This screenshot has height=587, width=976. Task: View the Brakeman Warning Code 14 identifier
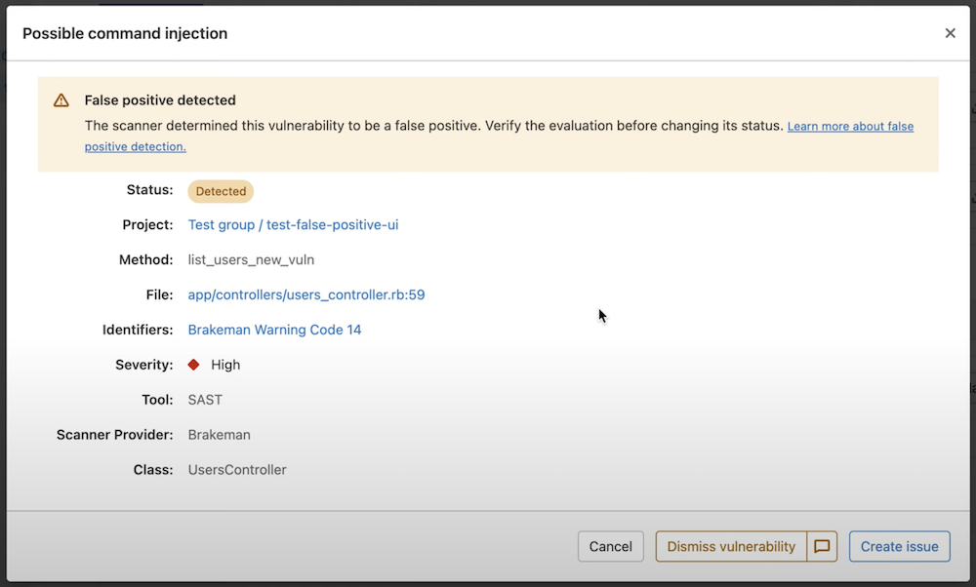coord(274,330)
